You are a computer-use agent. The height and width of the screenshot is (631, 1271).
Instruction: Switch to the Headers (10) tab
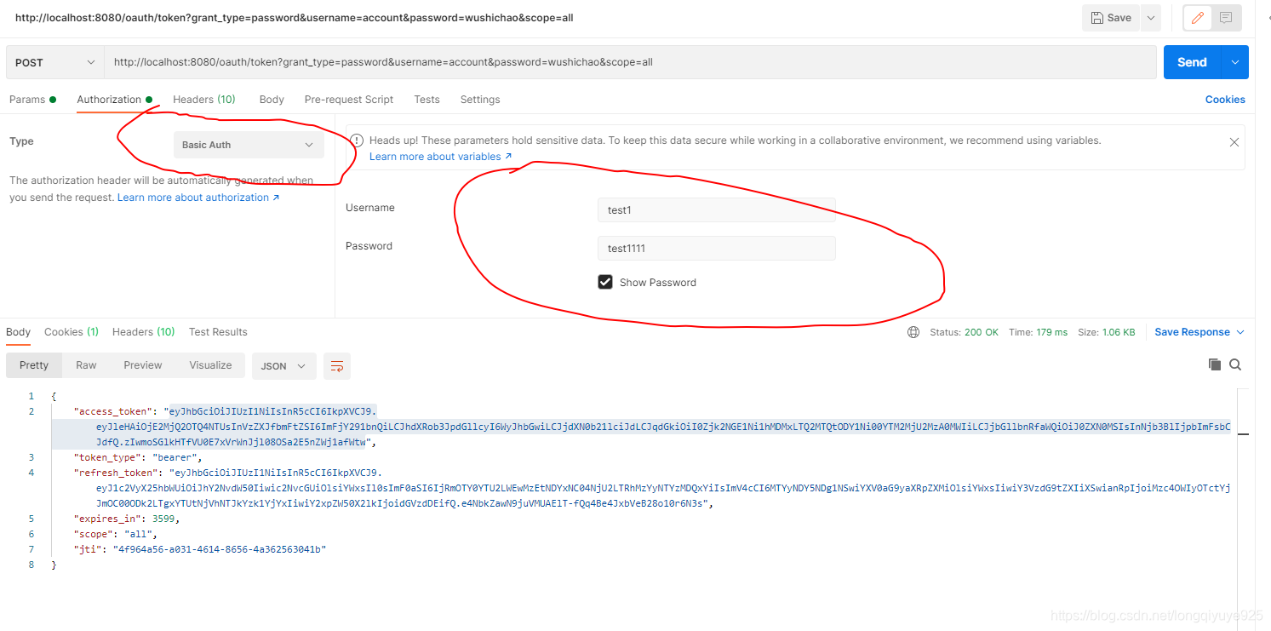[203, 100]
